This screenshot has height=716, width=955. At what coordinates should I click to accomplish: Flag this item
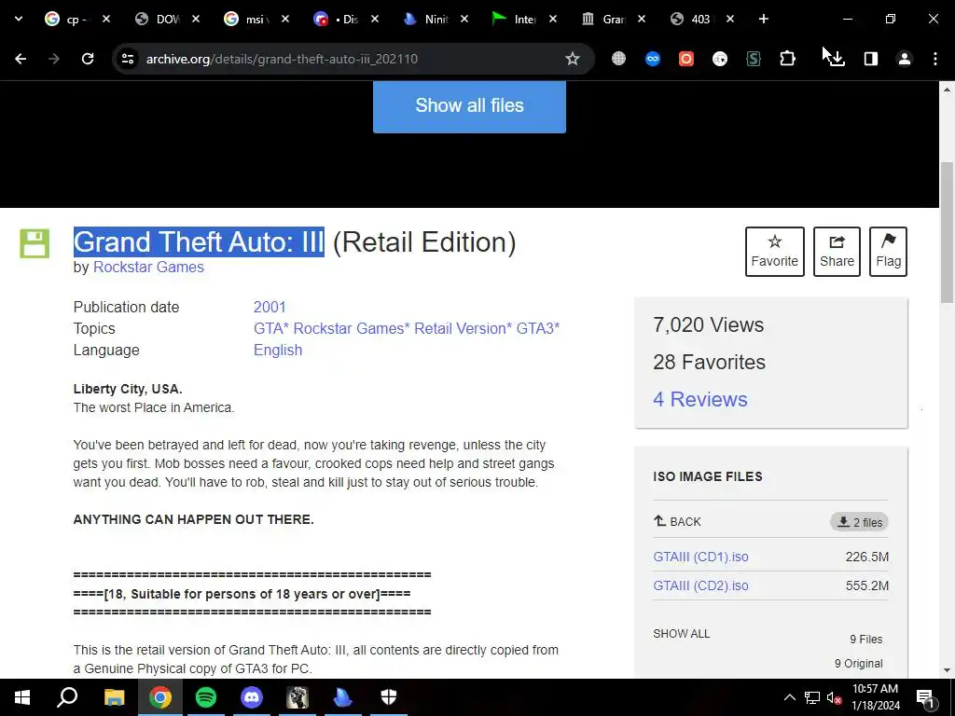(x=888, y=252)
